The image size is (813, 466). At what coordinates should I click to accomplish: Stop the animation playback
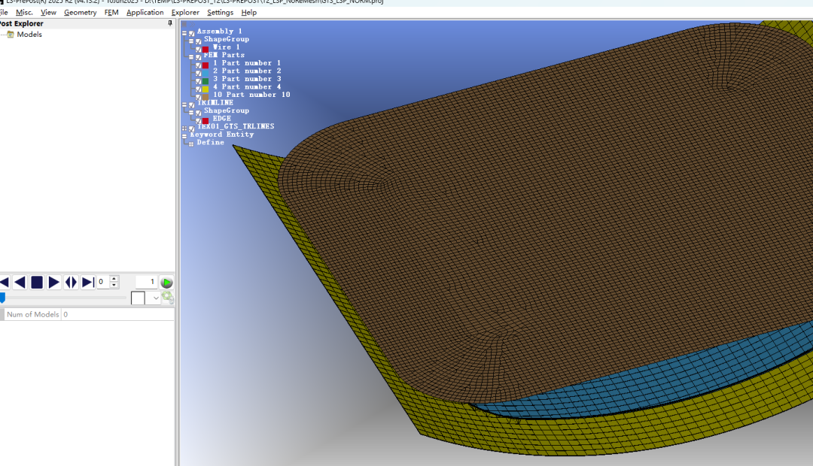point(37,282)
